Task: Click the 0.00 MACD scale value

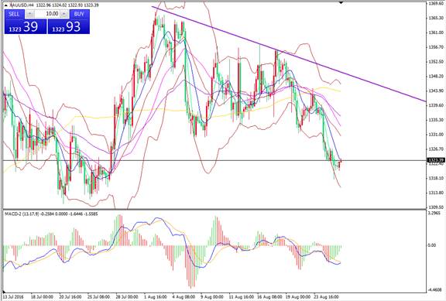Action: [x=432, y=245]
